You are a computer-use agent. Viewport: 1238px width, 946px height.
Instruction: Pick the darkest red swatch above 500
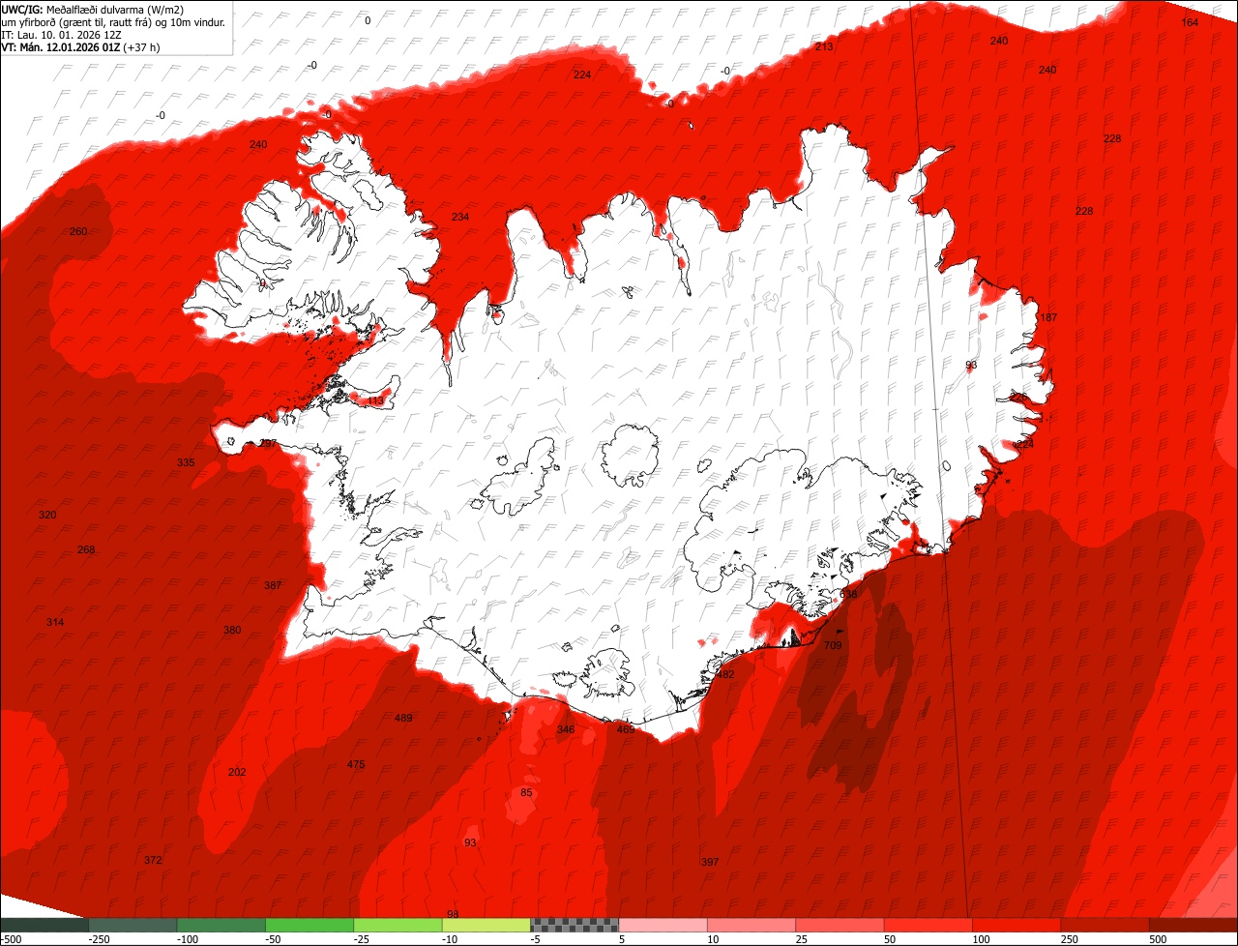(1194, 925)
